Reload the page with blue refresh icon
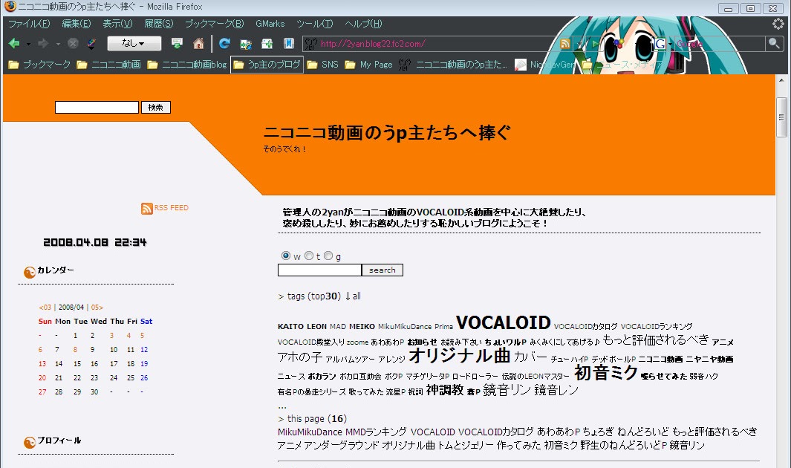The image size is (791, 468). pyautogui.click(x=224, y=44)
